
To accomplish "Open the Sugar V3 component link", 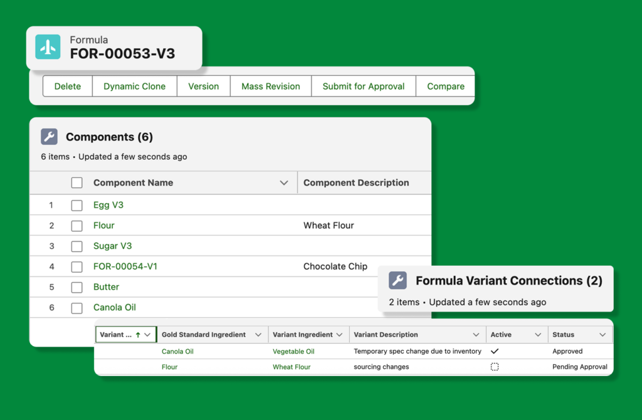I will [113, 246].
